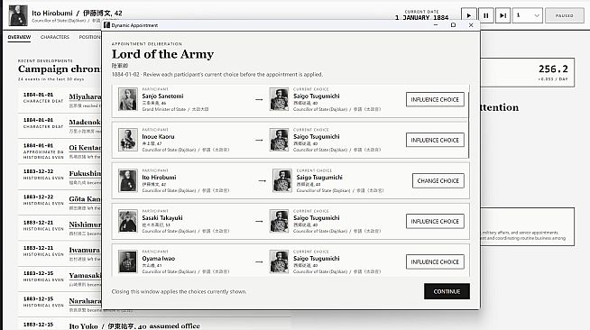Click Saigo Tsugumichi portrait in Oyama's row
590x330 pixels.
pos(279,261)
